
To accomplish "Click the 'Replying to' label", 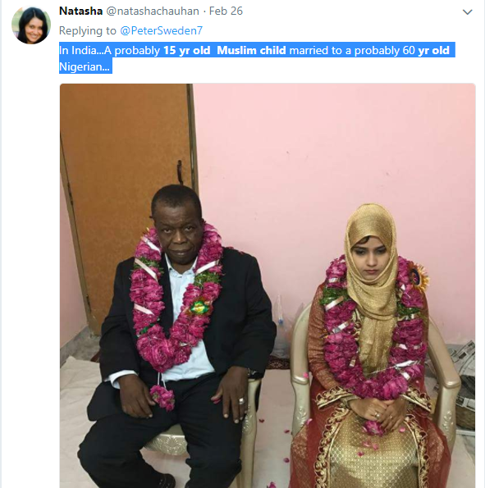I will coord(88,30).
